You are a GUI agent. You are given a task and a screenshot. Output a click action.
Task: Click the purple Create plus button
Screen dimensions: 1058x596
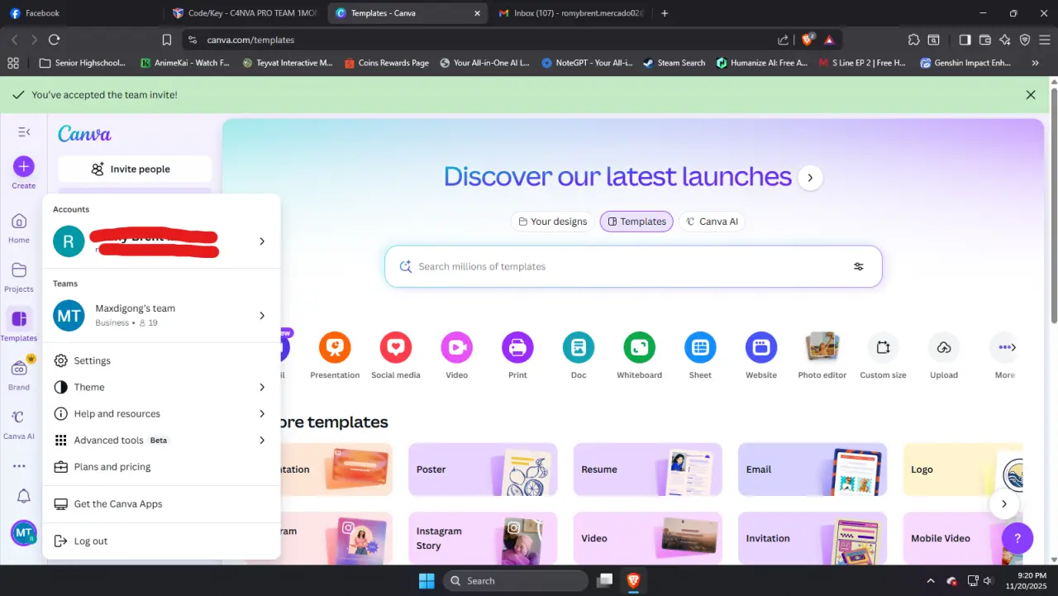pyautogui.click(x=24, y=166)
